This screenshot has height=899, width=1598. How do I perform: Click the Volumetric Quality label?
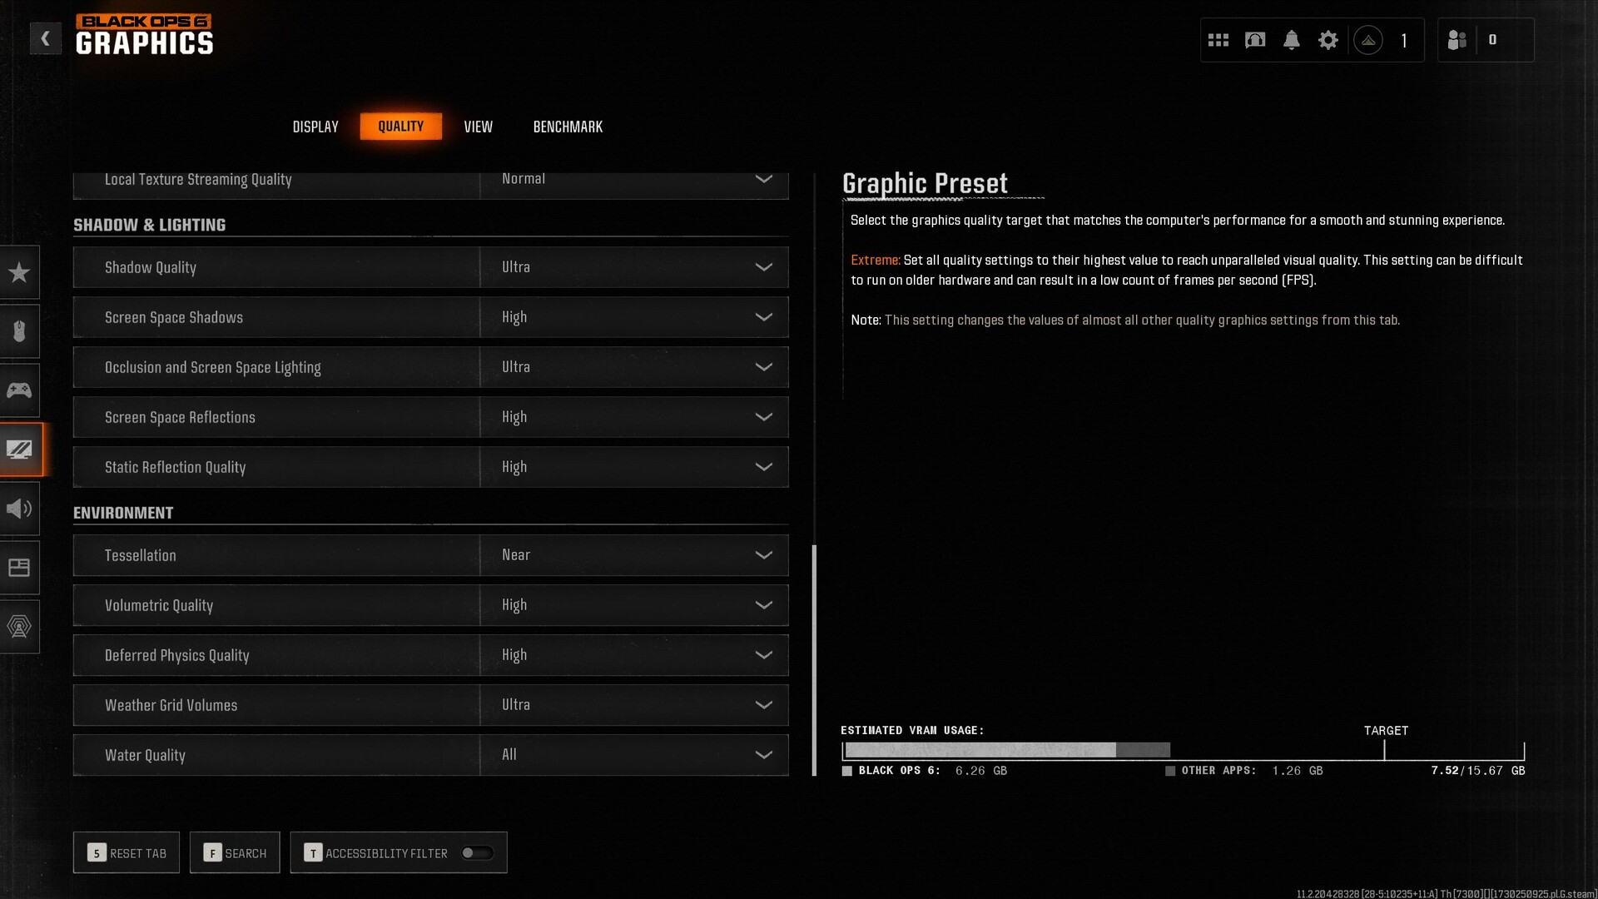click(159, 605)
